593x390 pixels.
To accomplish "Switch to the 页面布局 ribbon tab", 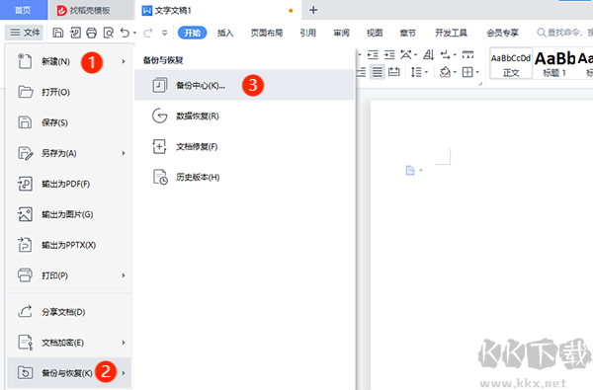I will pos(267,33).
